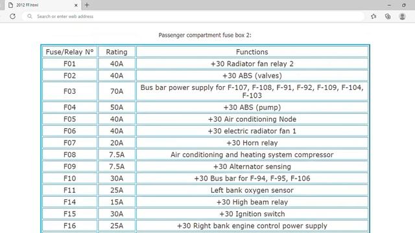Click the 25A rating for F11

(x=117, y=190)
